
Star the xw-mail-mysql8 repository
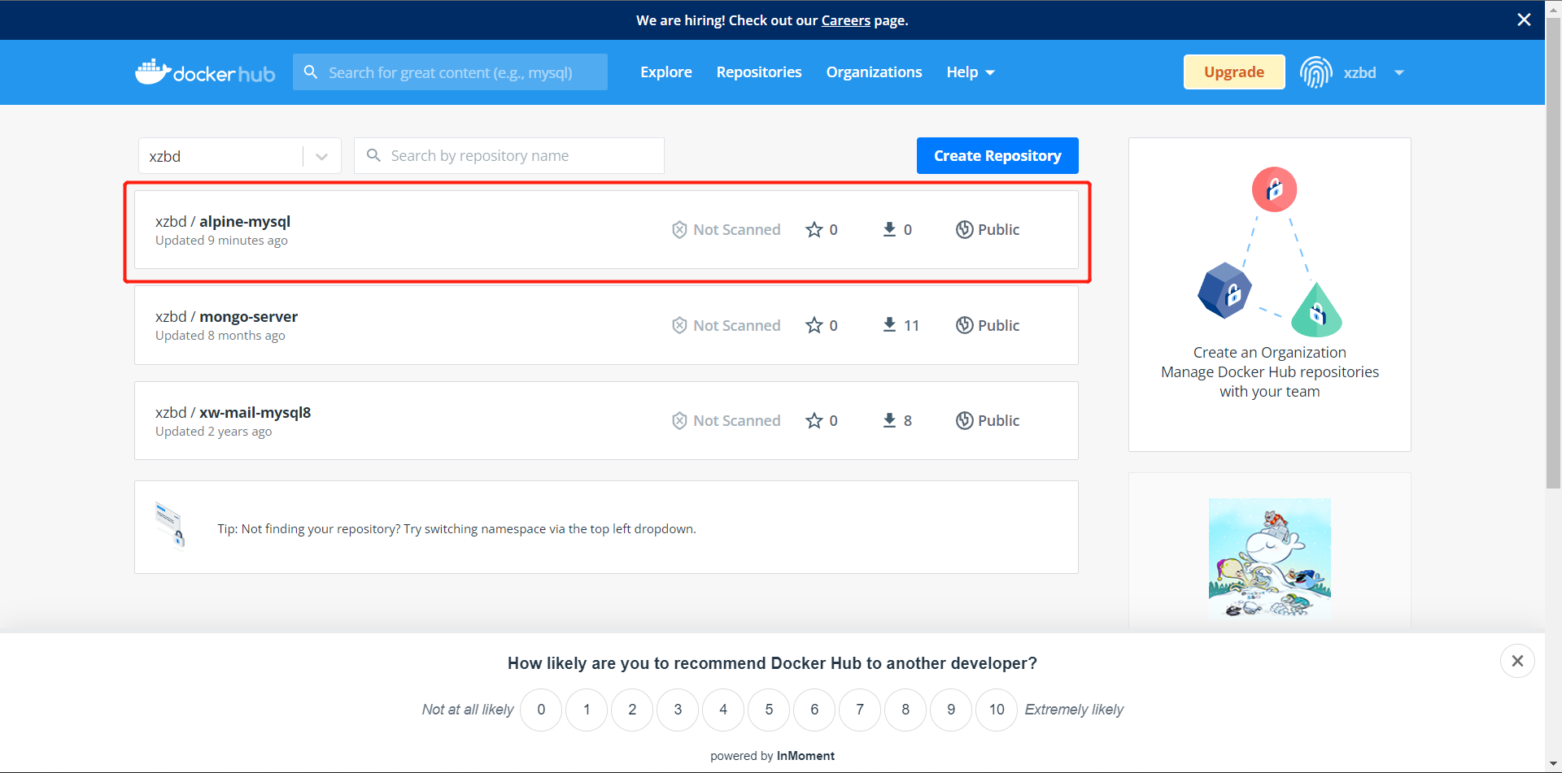tap(814, 420)
